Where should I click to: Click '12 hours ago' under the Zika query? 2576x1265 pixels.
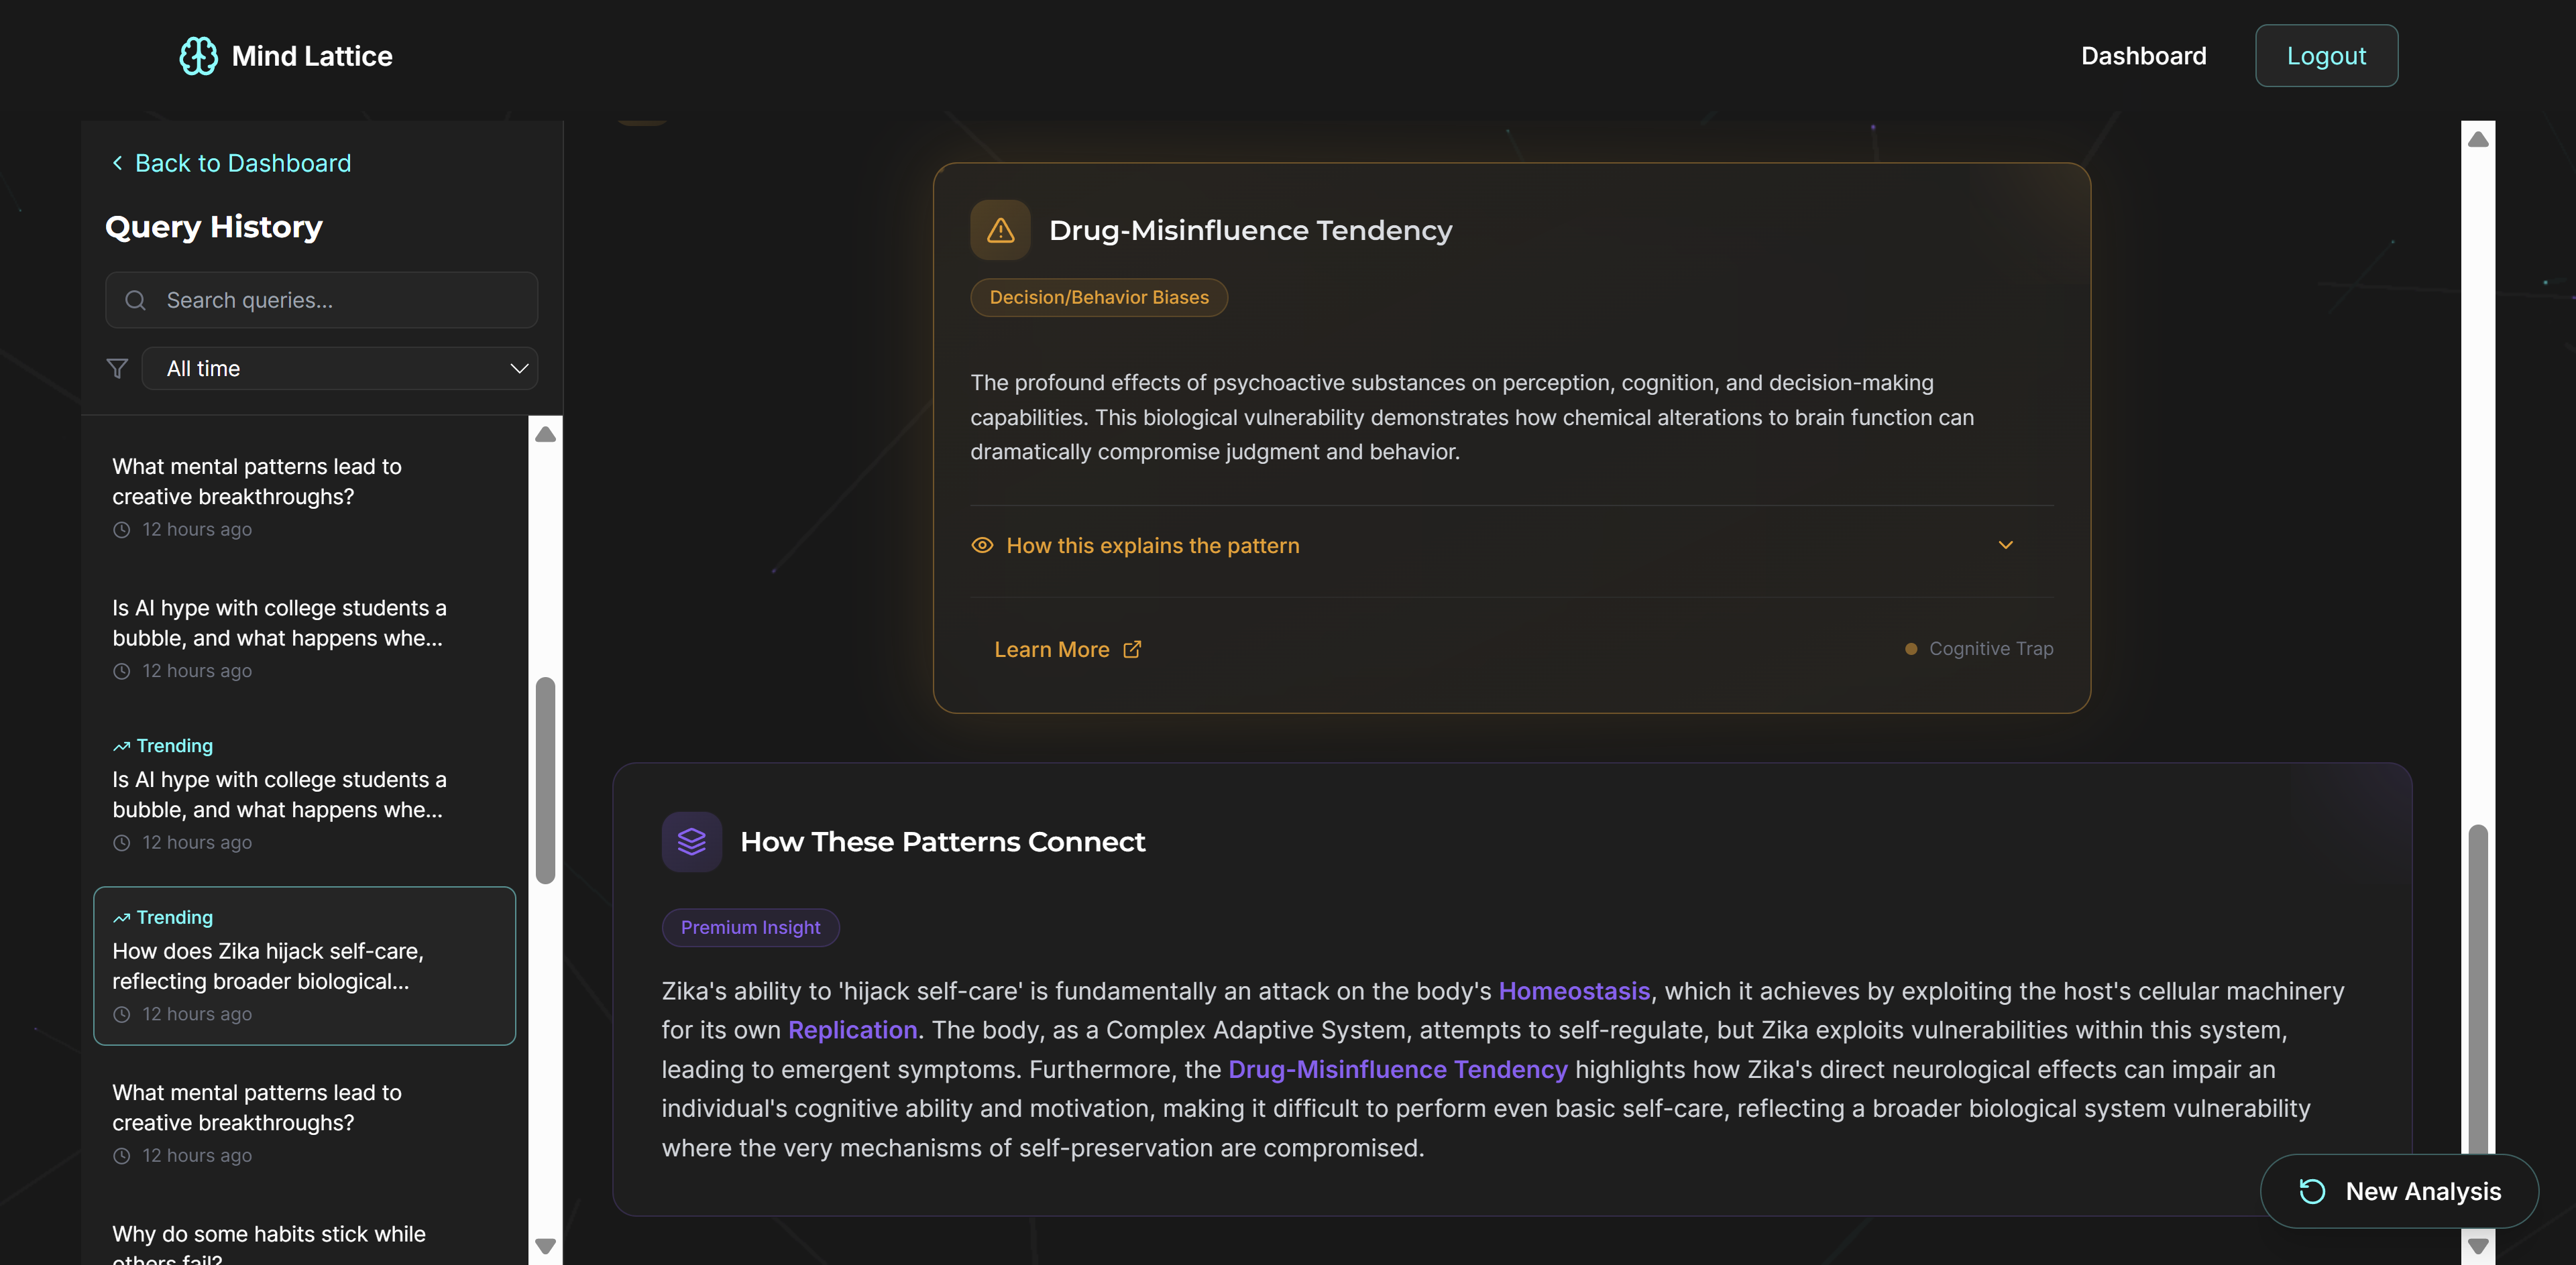point(197,1014)
